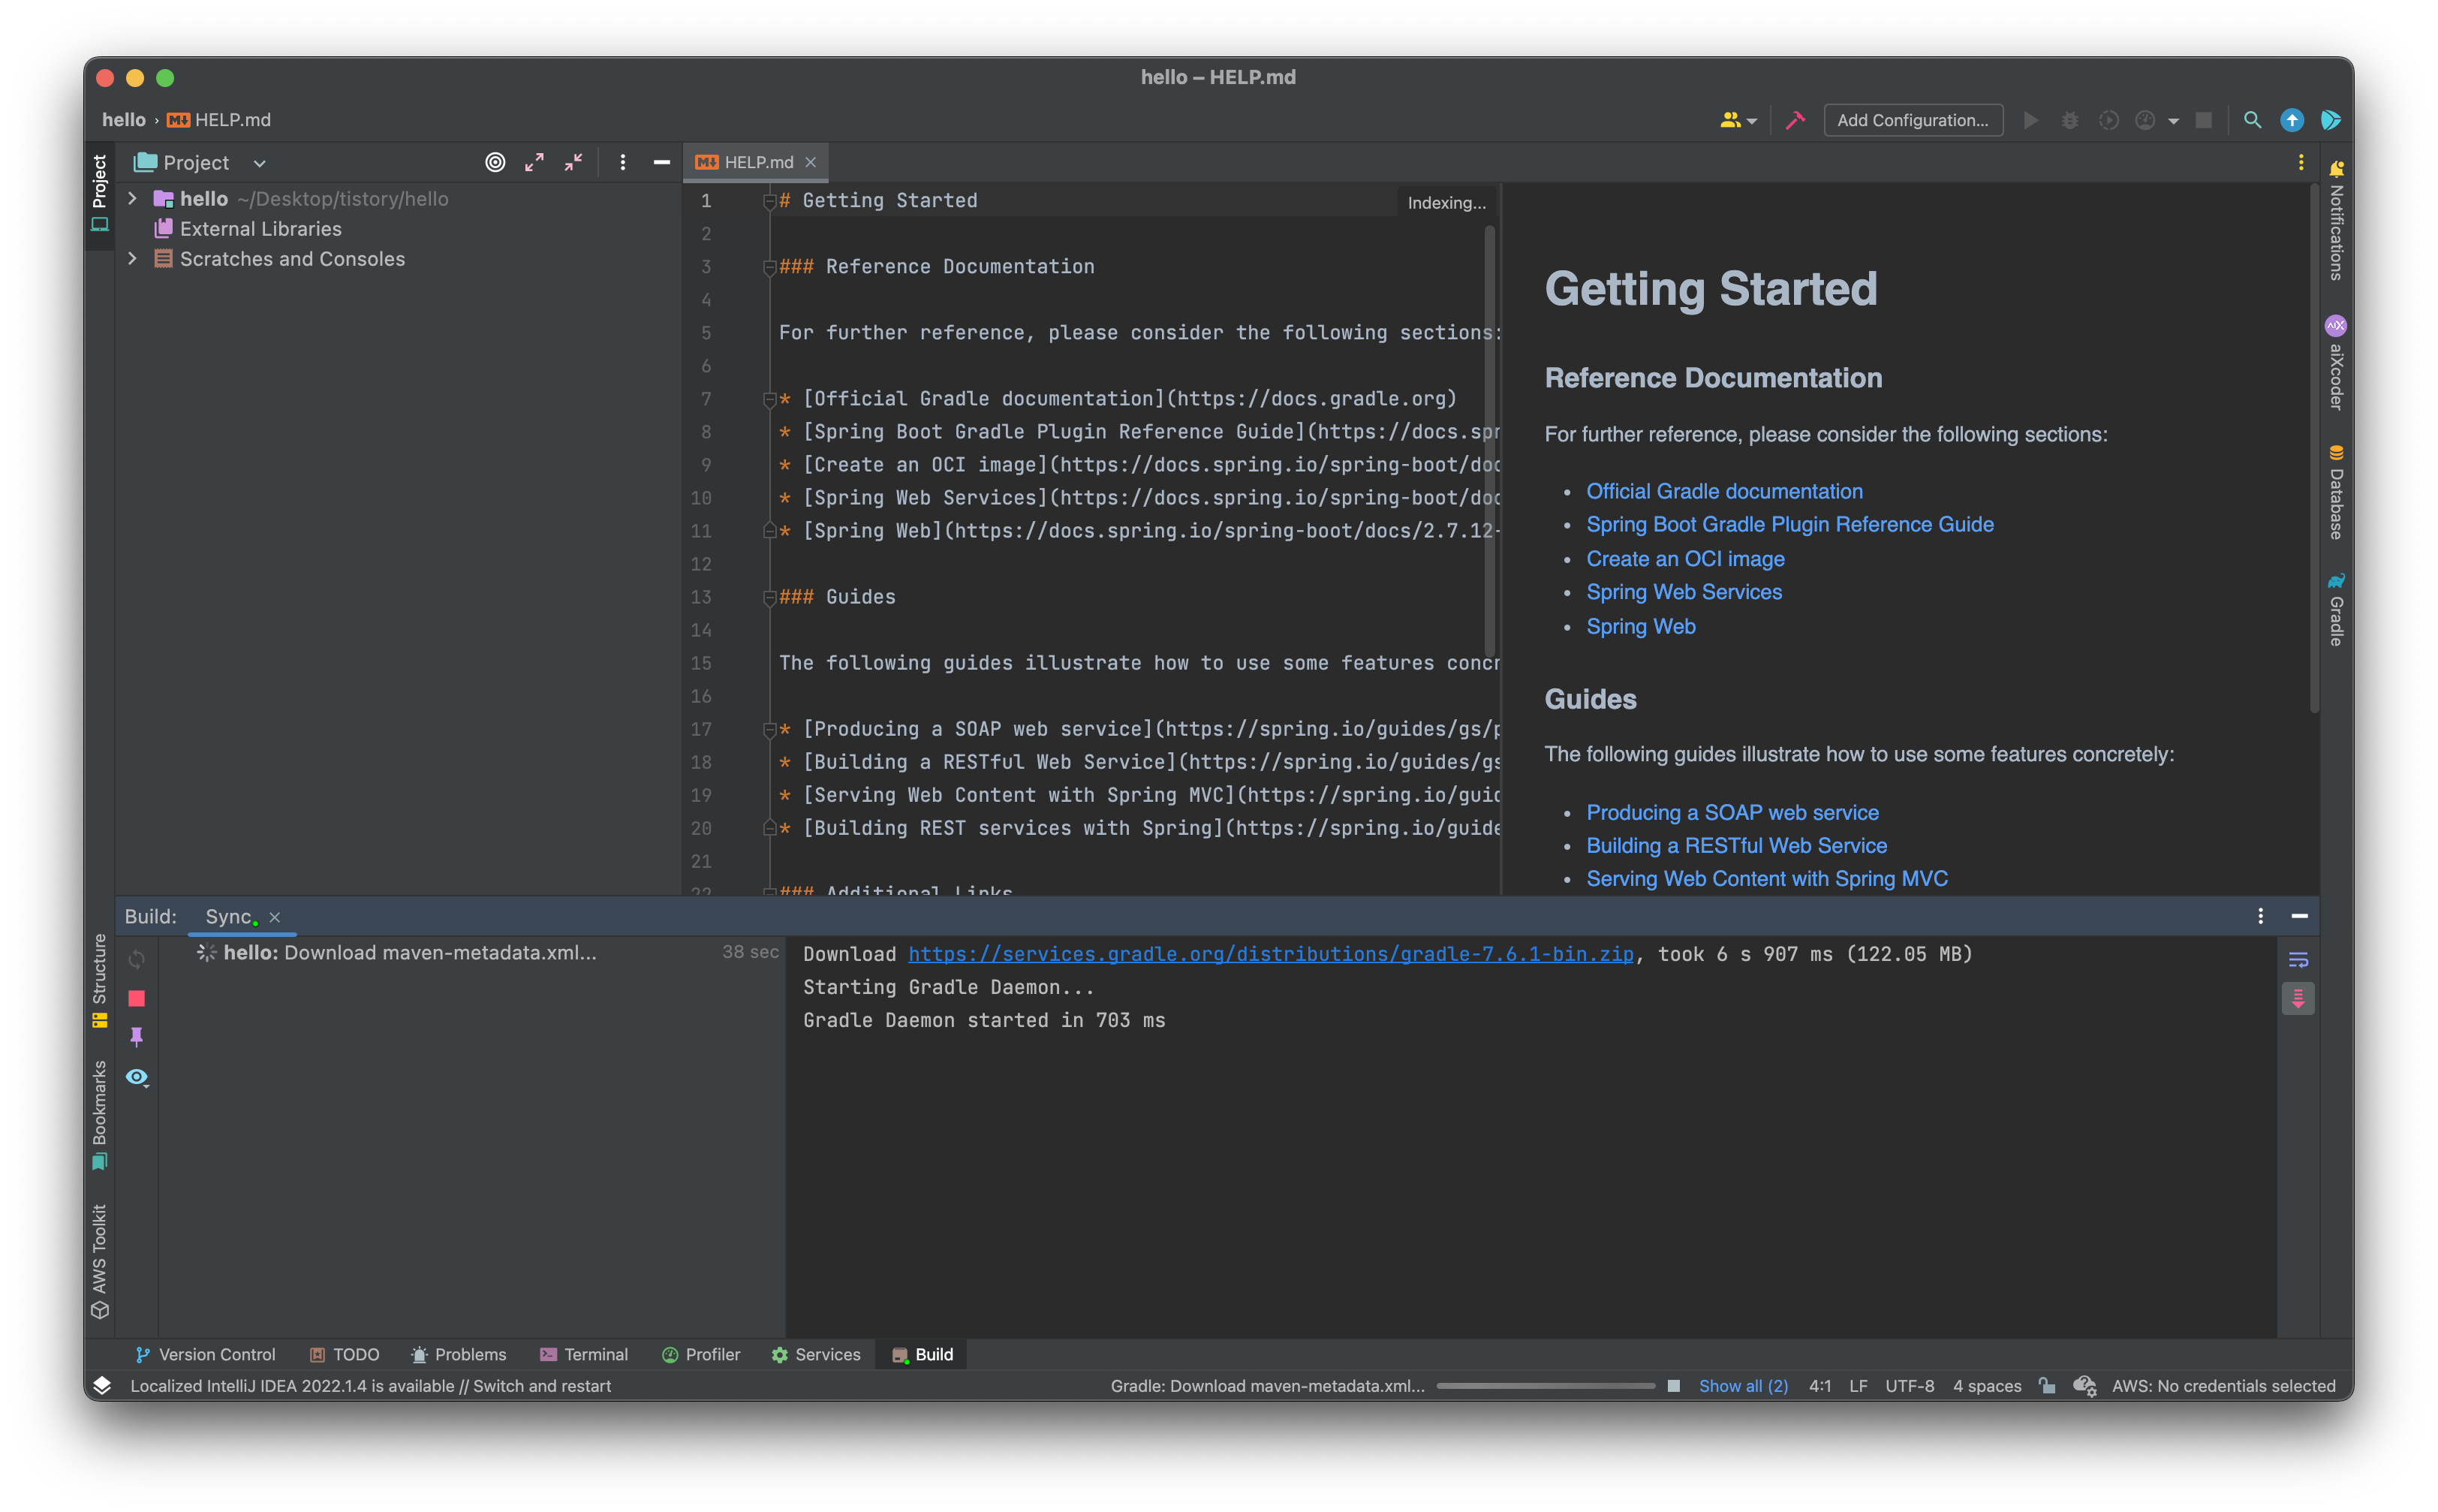Open the Profiler tool tab

click(701, 1354)
